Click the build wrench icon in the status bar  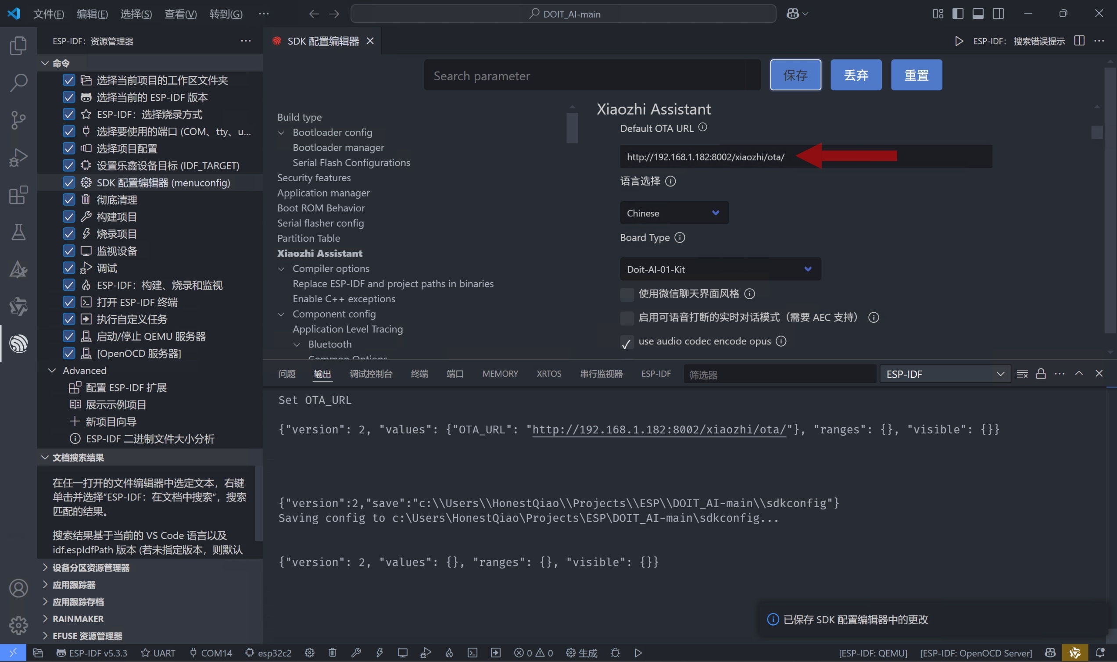coord(356,653)
